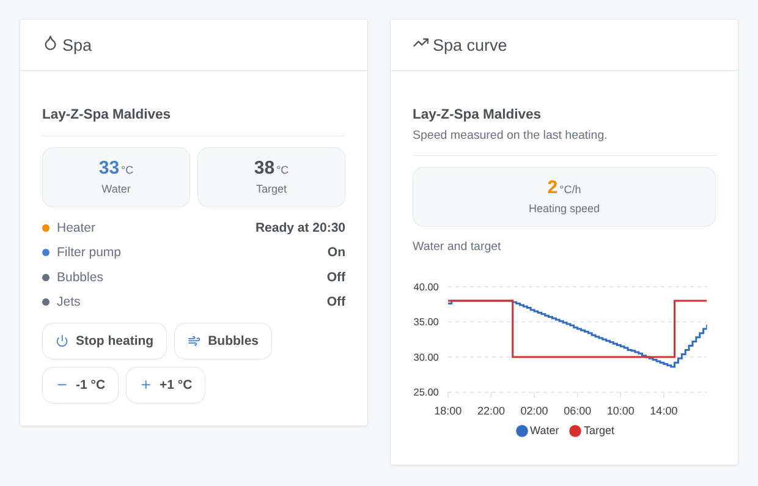Click the orange Heater status dot
The height and width of the screenshot is (486, 758).
pos(46,228)
